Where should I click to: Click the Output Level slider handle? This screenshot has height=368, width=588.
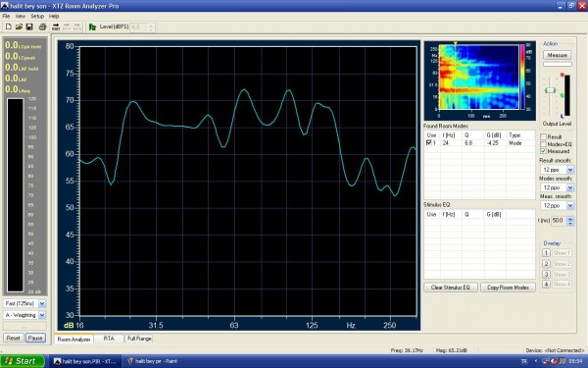(550, 90)
